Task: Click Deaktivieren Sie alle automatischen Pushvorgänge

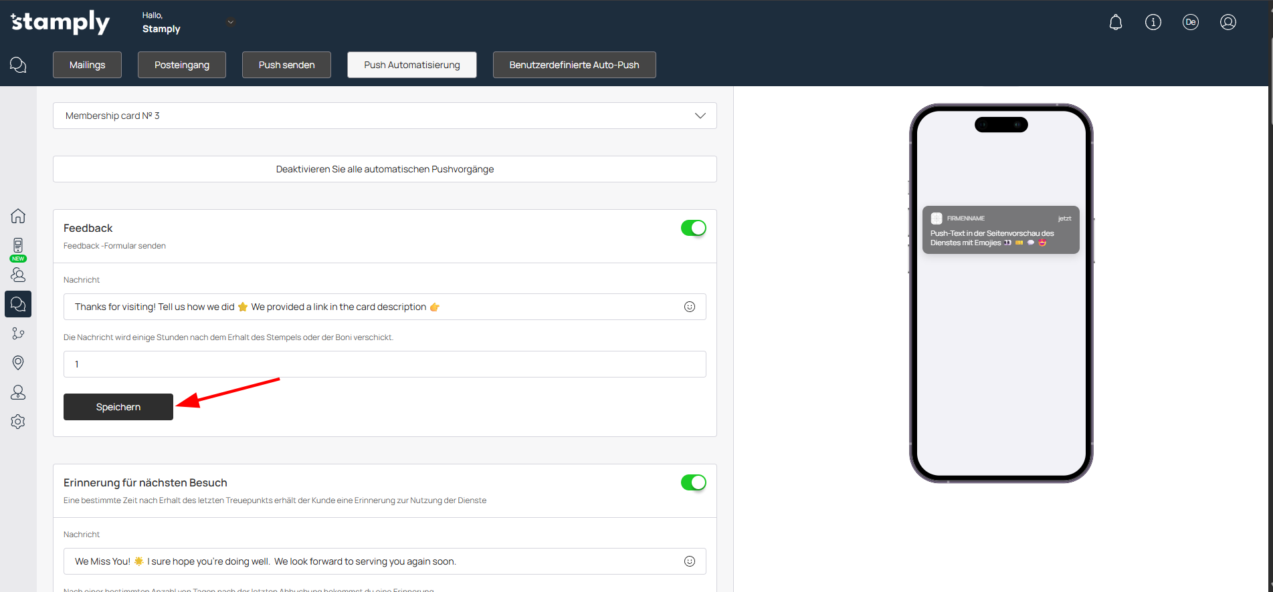Action: pyautogui.click(x=385, y=169)
